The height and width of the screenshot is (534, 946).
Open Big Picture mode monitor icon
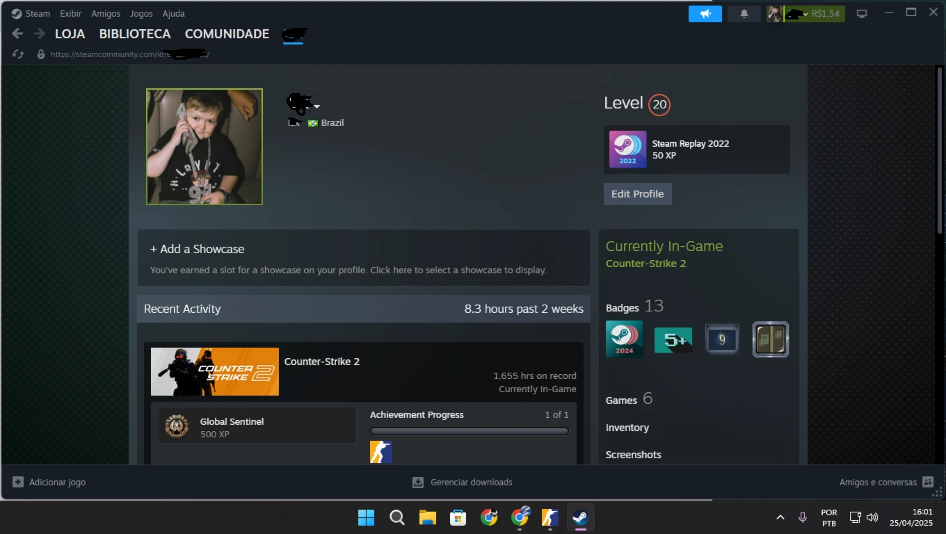click(x=862, y=14)
